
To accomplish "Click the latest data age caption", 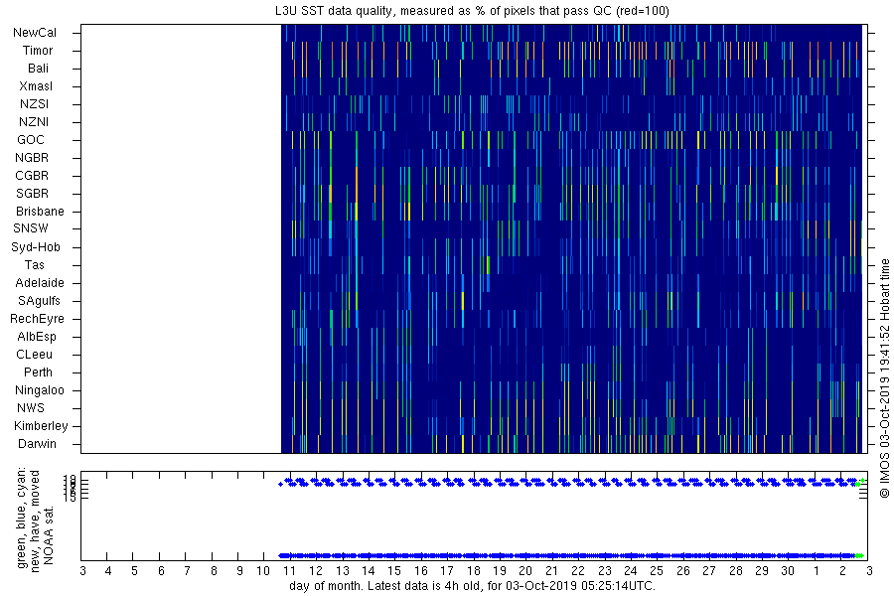I will click(472, 586).
